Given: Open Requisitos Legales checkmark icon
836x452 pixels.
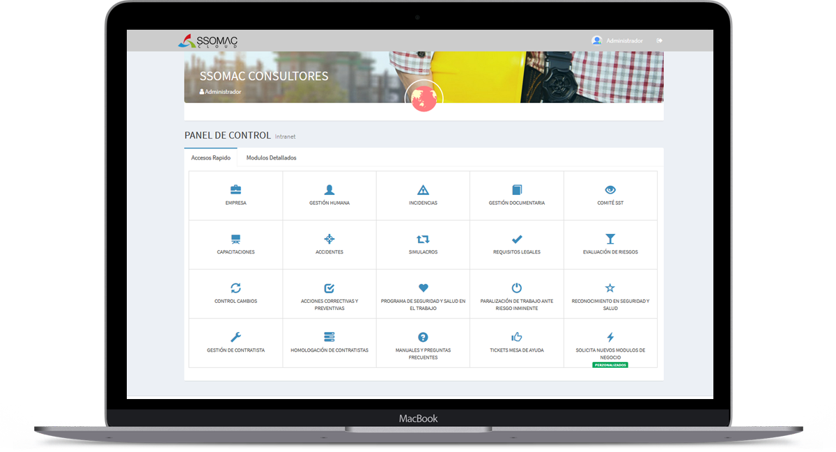Looking at the screenshot, I should (517, 239).
